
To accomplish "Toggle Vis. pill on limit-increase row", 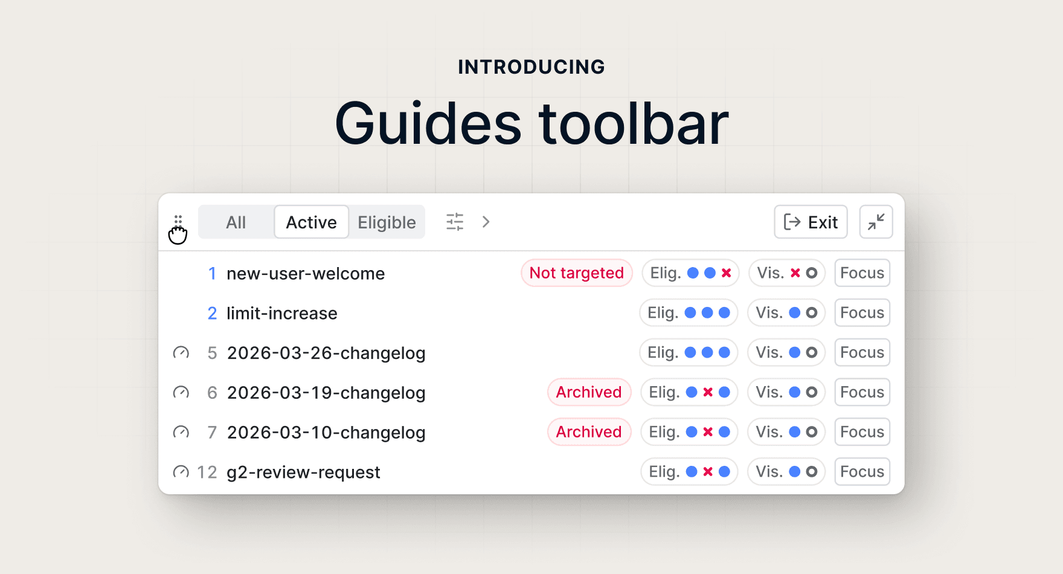I will coord(786,313).
